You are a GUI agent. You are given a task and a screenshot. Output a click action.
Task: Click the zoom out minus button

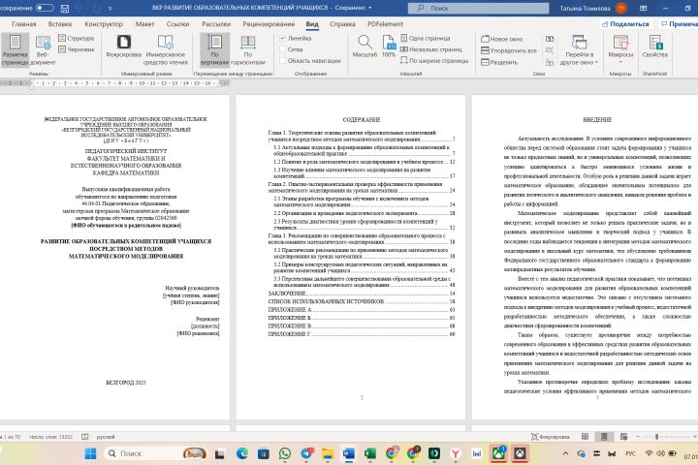(638, 437)
